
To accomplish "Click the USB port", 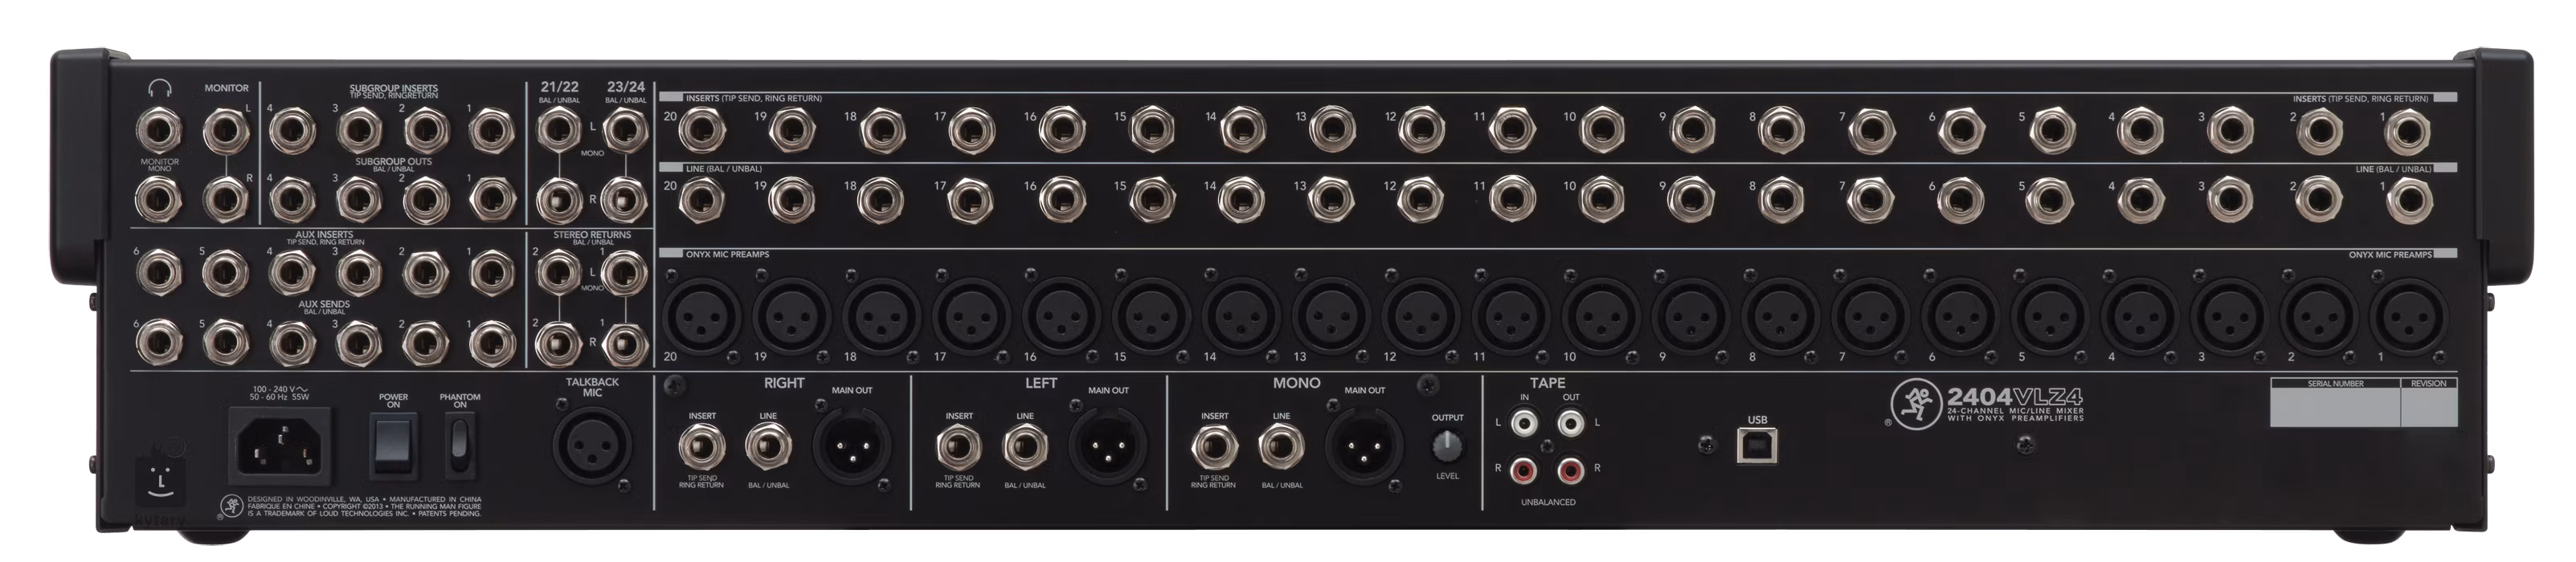I will 1756,447.
